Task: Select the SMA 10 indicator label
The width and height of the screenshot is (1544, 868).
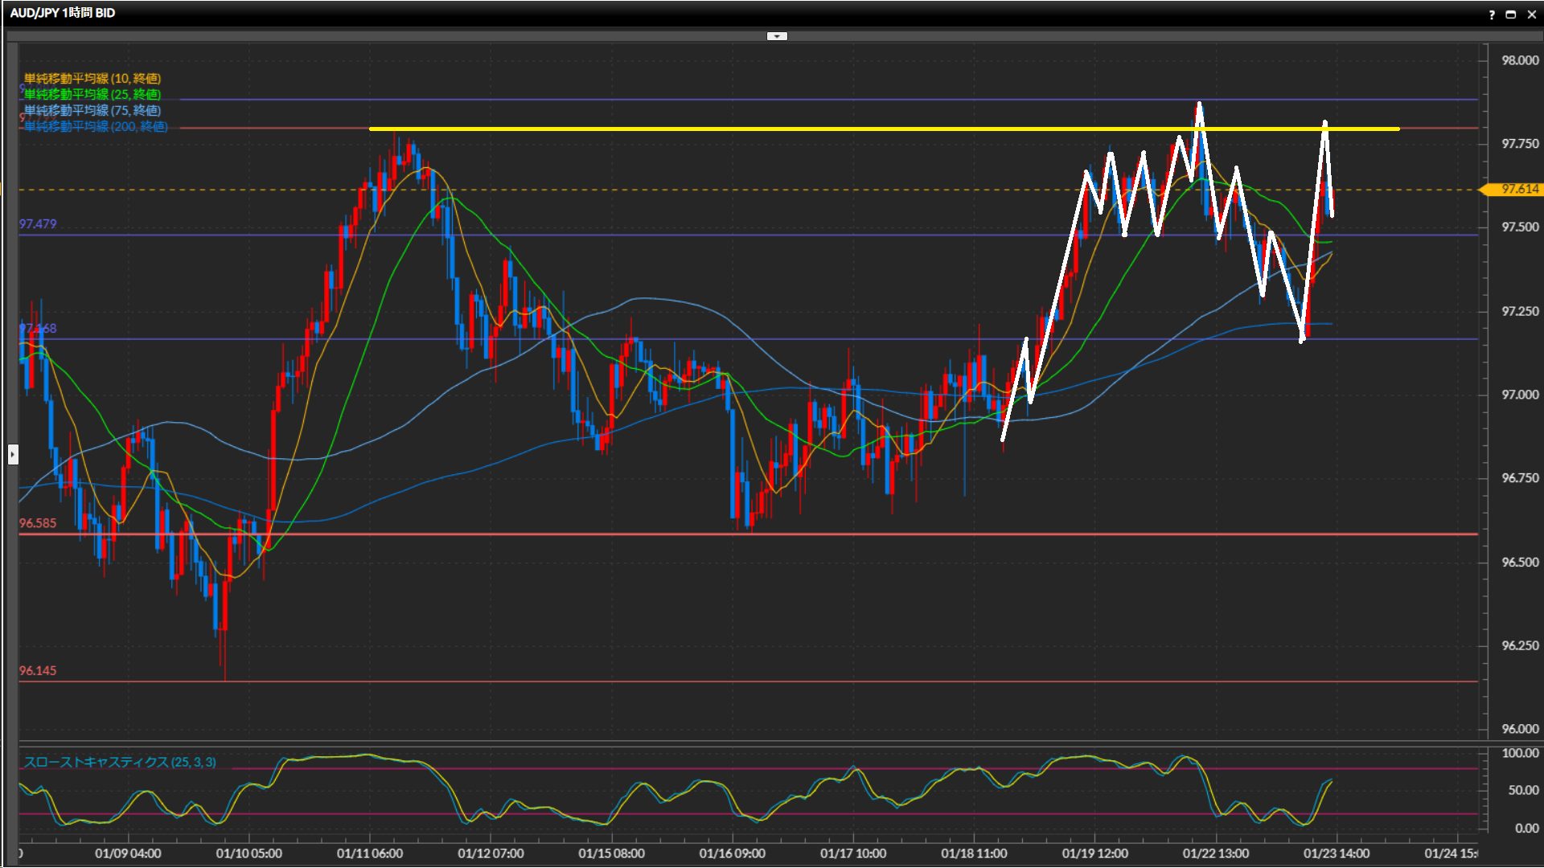Action: click(92, 78)
